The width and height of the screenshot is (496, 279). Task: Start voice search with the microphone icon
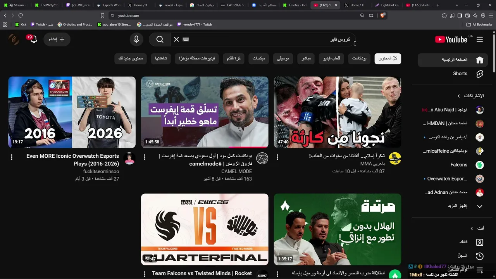(136, 39)
